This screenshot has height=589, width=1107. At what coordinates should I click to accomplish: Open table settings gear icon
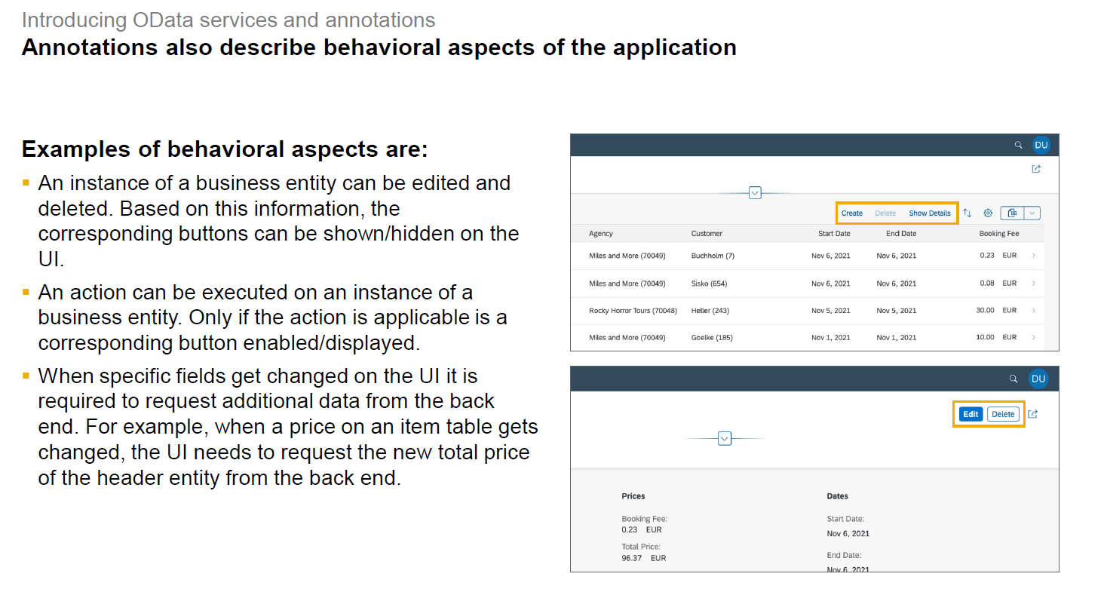tap(988, 213)
